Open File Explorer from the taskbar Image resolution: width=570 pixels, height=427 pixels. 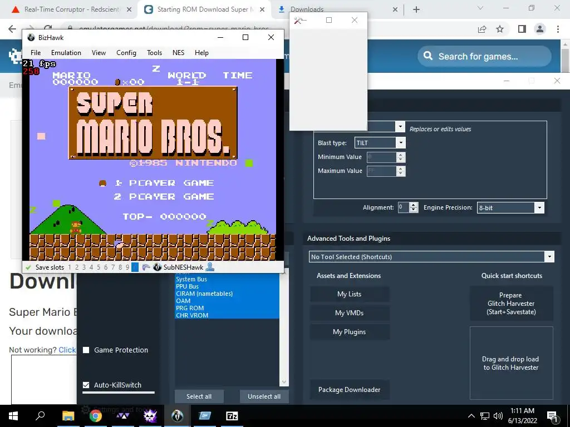[x=68, y=416]
